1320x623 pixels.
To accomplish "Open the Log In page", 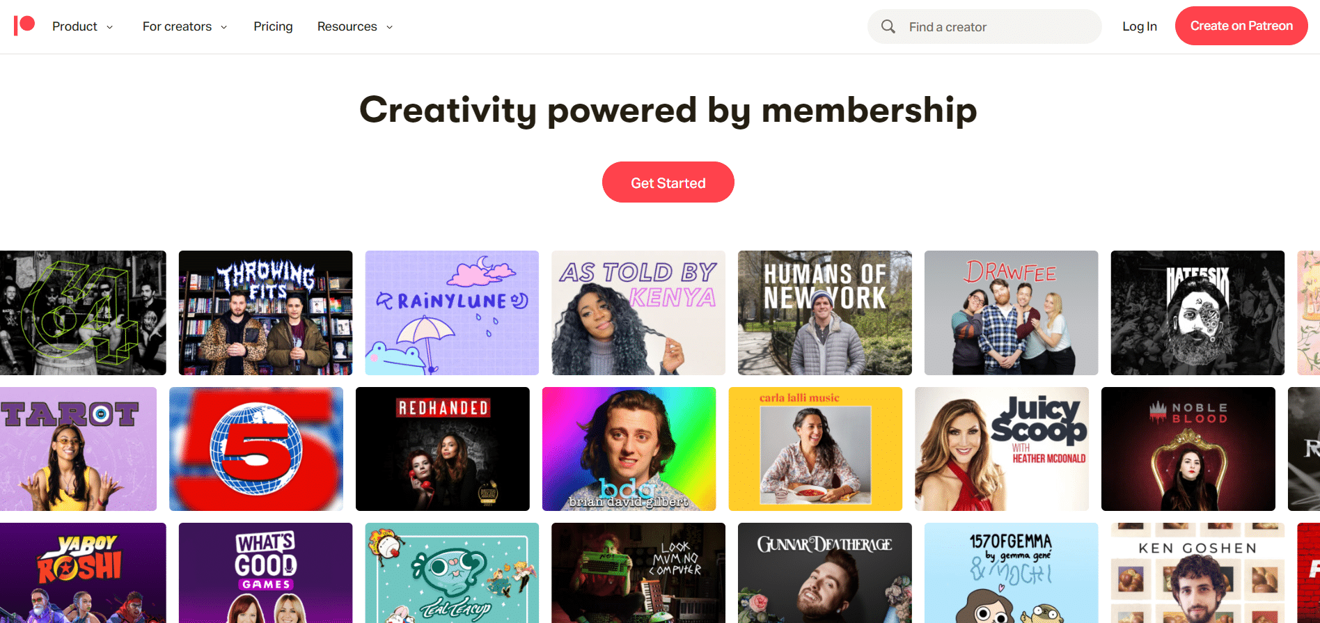I will click(x=1139, y=26).
